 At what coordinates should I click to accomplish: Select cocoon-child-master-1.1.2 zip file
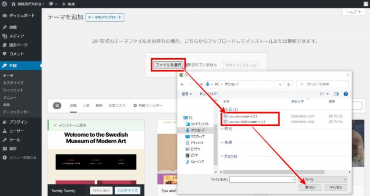point(244,122)
